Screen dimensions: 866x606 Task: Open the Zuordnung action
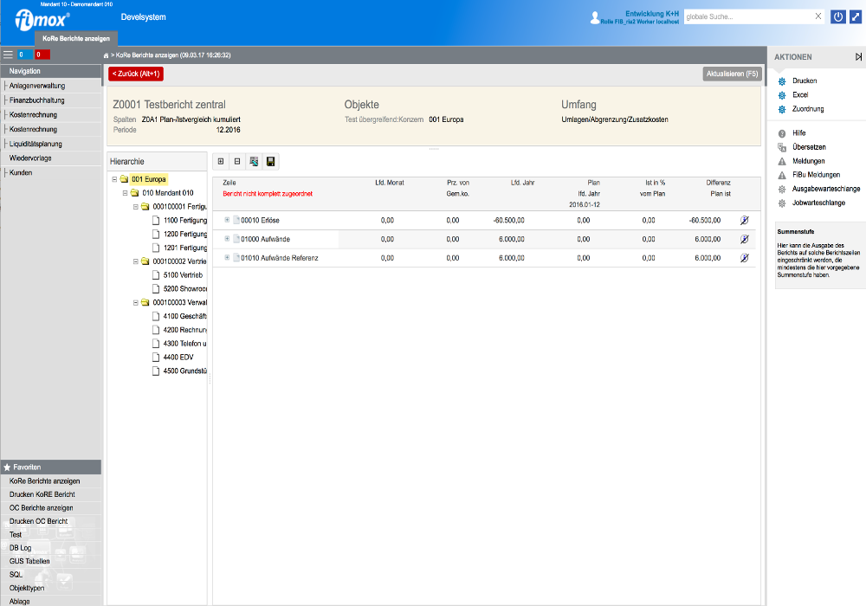807,109
